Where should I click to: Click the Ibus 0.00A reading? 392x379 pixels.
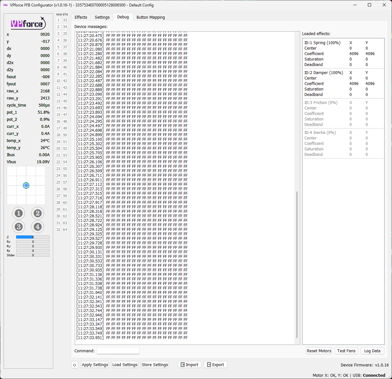[x=28, y=155]
